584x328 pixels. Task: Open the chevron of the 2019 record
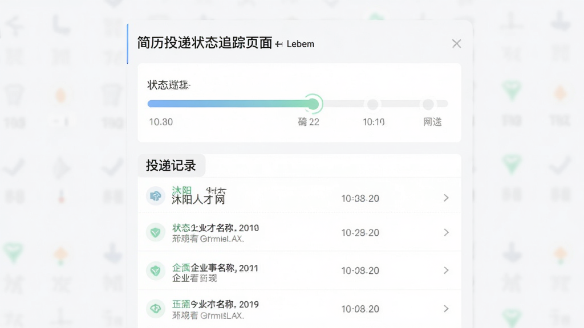click(x=446, y=309)
